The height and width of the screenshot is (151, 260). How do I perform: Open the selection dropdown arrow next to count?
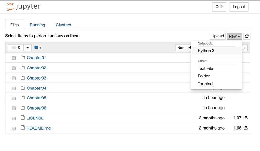(28, 48)
